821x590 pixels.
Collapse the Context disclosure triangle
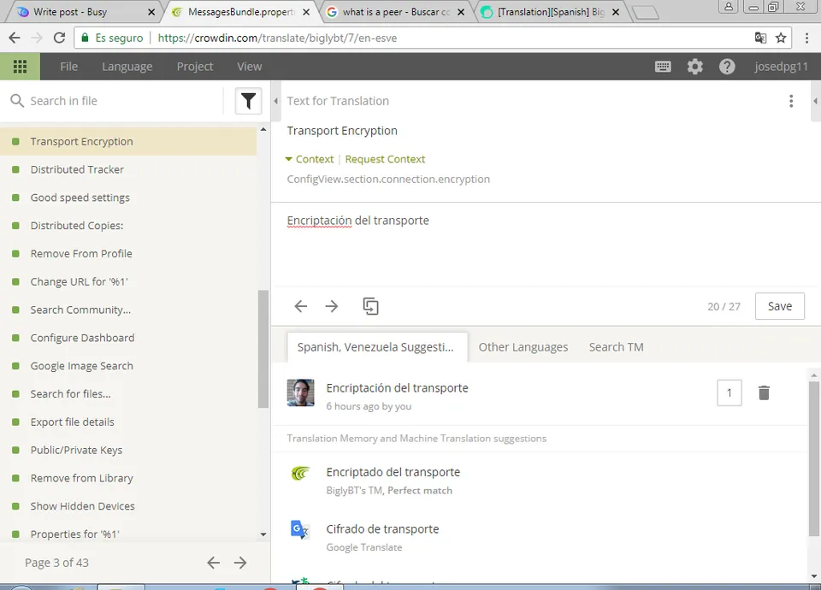(x=288, y=159)
